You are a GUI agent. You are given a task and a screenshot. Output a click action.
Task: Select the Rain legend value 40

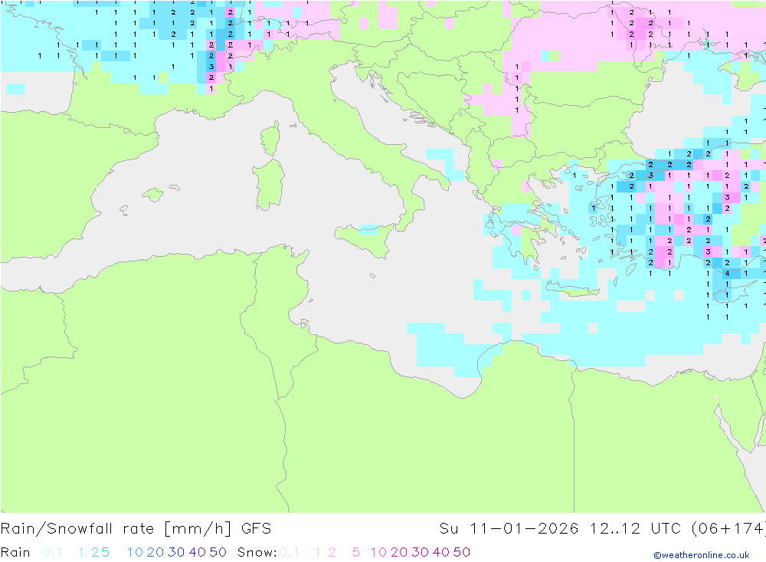198,552
